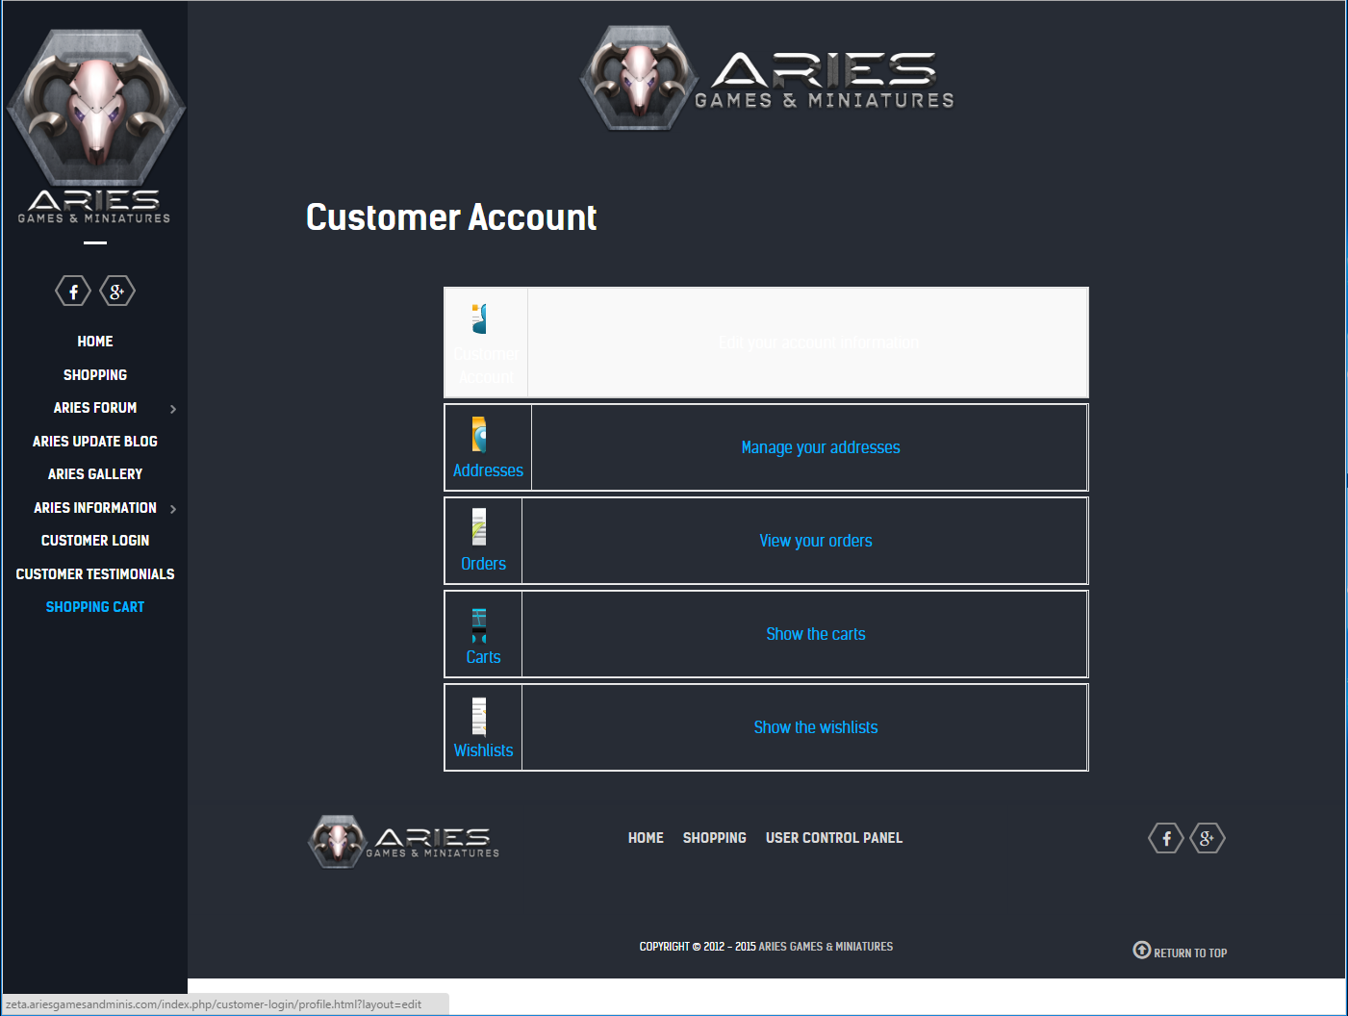Click the Wishlists label link
This screenshot has height=1016, width=1348.
(x=483, y=750)
